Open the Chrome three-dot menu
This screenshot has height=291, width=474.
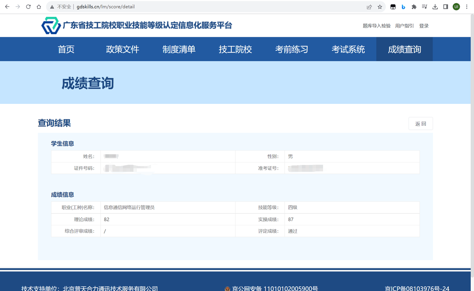point(467,7)
